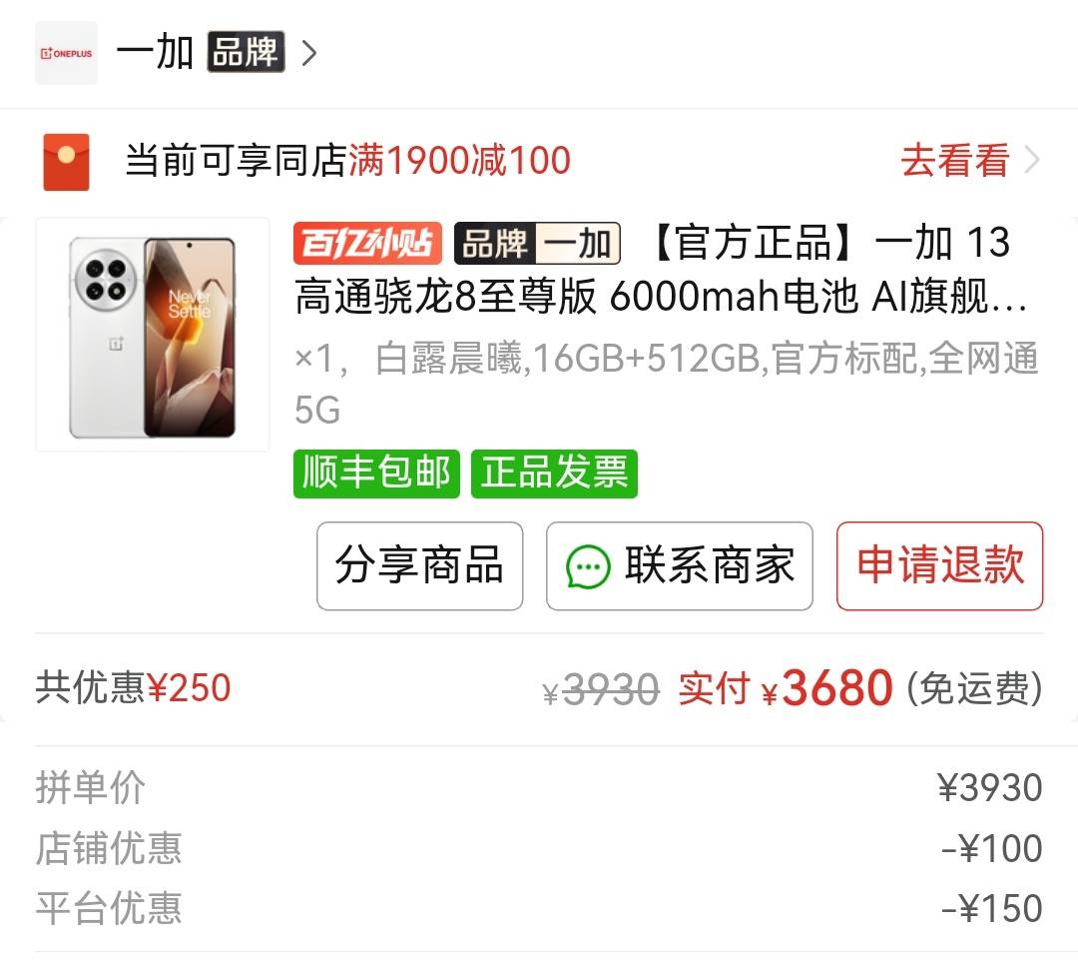Tap the OnePlus store logo

pyautogui.click(x=66, y=53)
